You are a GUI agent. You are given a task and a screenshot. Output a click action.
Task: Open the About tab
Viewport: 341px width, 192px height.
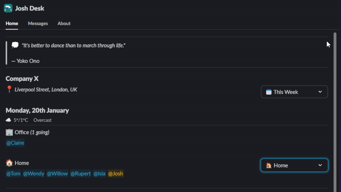pyautogui.click(x=64, y=23)
